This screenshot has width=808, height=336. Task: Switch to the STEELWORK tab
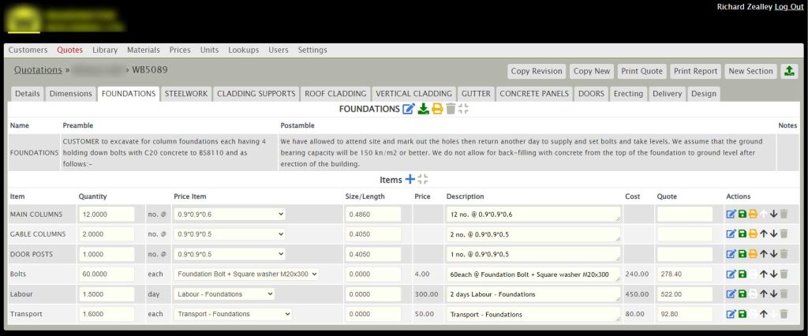pos(185,94)
